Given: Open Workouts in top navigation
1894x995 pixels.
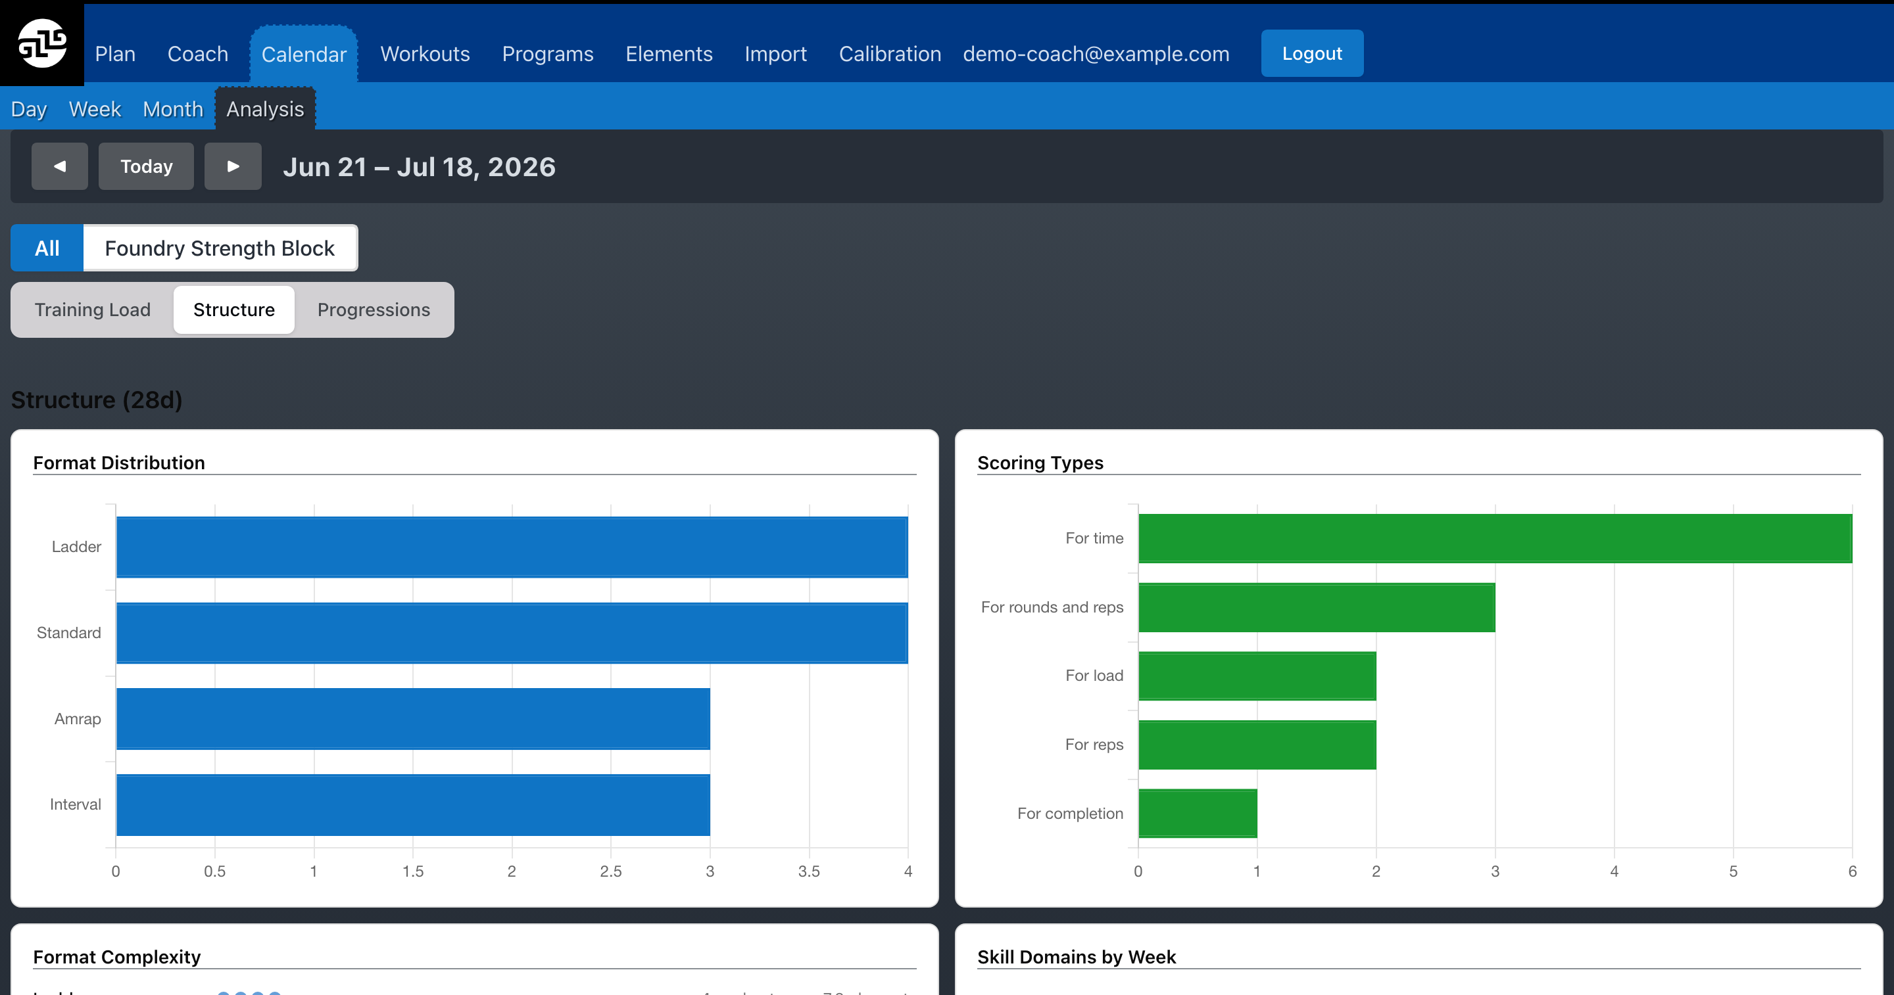Looking at the screenshot, I should [425, 54].
